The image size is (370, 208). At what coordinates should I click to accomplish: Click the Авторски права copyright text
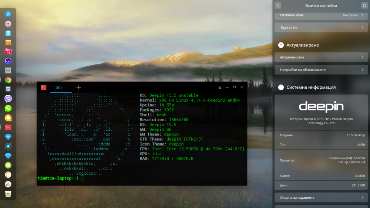[321, 121]
